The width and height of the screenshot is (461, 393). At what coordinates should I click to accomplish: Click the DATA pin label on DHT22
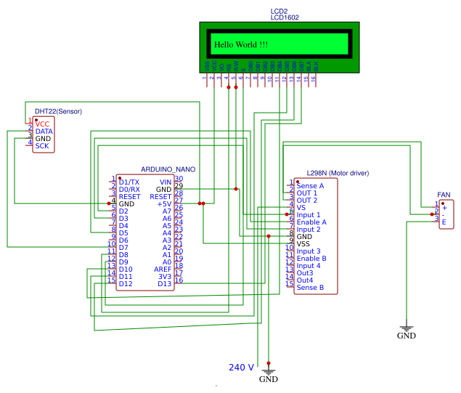[44, 131]
